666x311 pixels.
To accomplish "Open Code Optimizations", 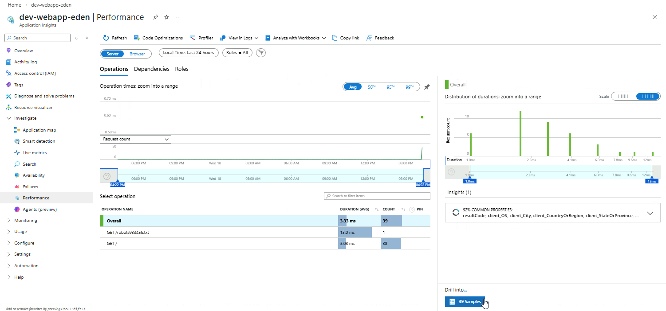I will pyautogui.click(x=158, y=38).
